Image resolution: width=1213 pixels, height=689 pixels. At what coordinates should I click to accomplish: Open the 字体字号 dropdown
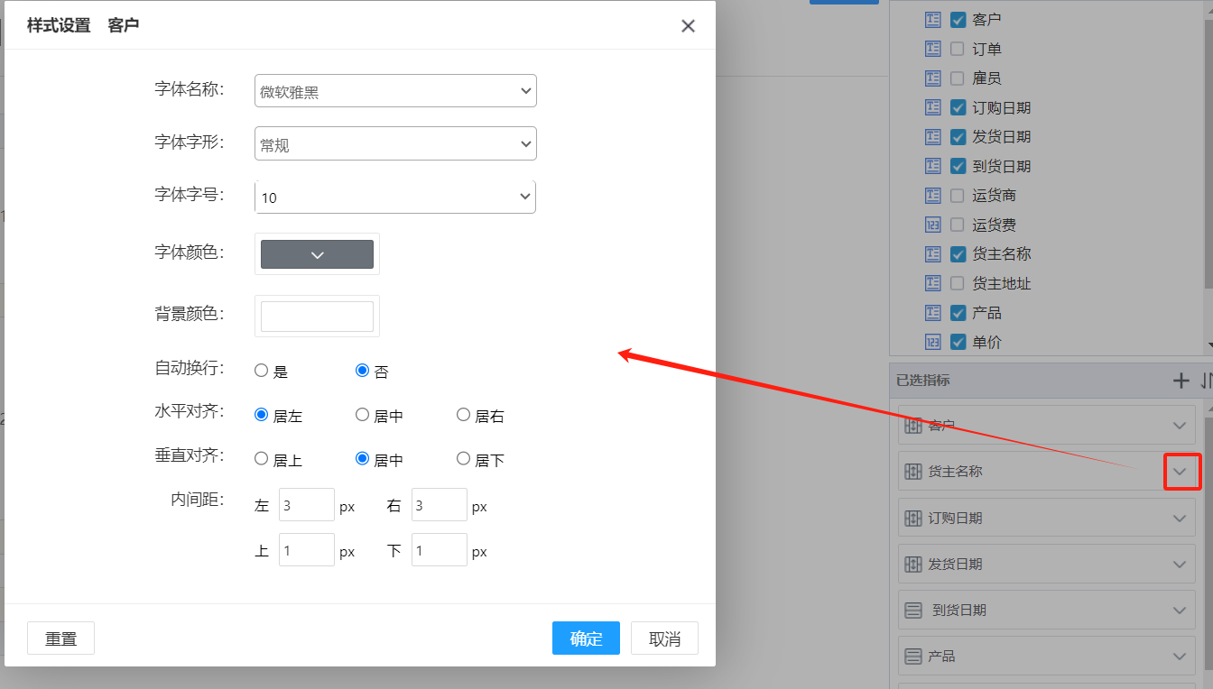[x=395, y=198]
